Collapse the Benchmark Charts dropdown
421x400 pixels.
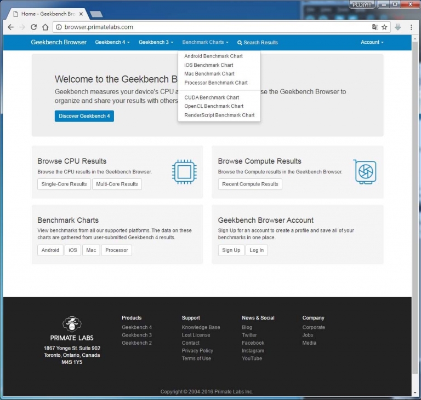point(205,42)
